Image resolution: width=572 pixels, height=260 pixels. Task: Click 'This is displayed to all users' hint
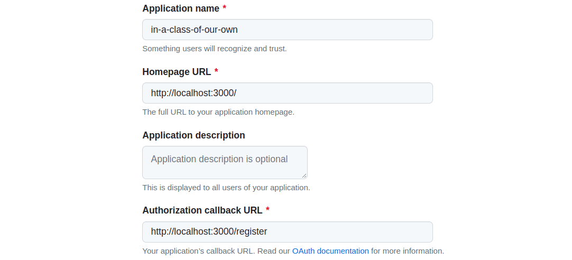(x=226, y=188)
